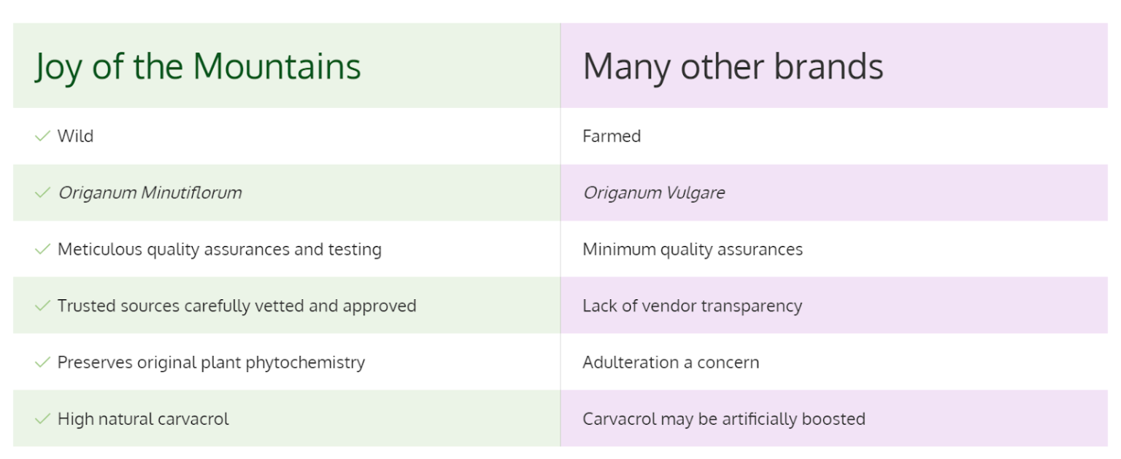Click Preserves original plant phytochemistry text
The image size is (1121, 459).
(211, 363)
